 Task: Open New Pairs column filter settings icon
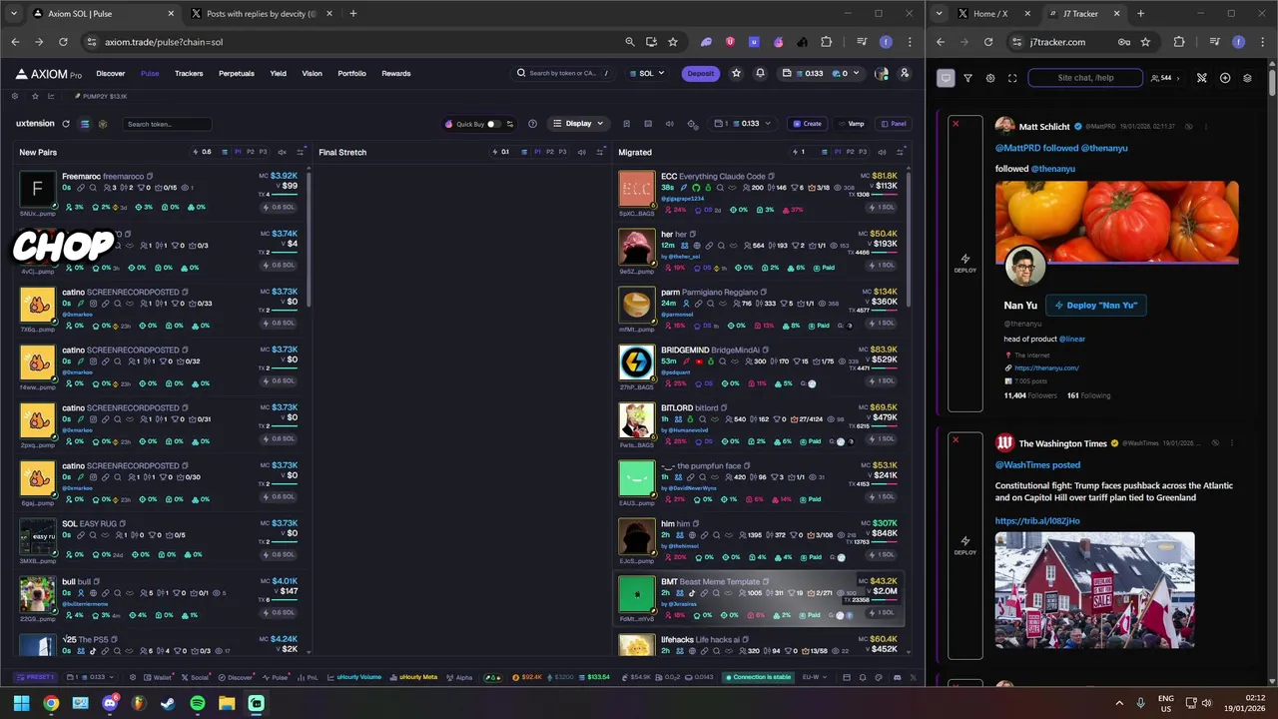point(301,152)
